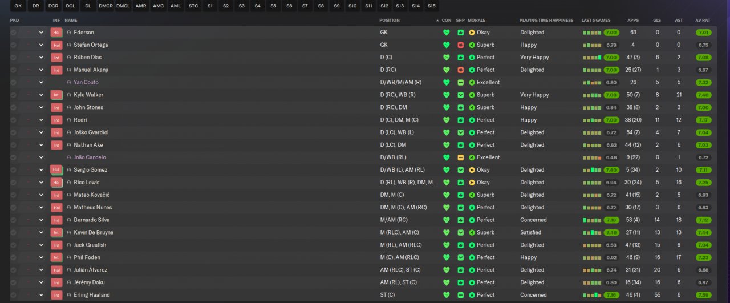Click the person icon beside Jack Grealish
The width and height of the screenshot is (730, 303).
tap(69, 245)
